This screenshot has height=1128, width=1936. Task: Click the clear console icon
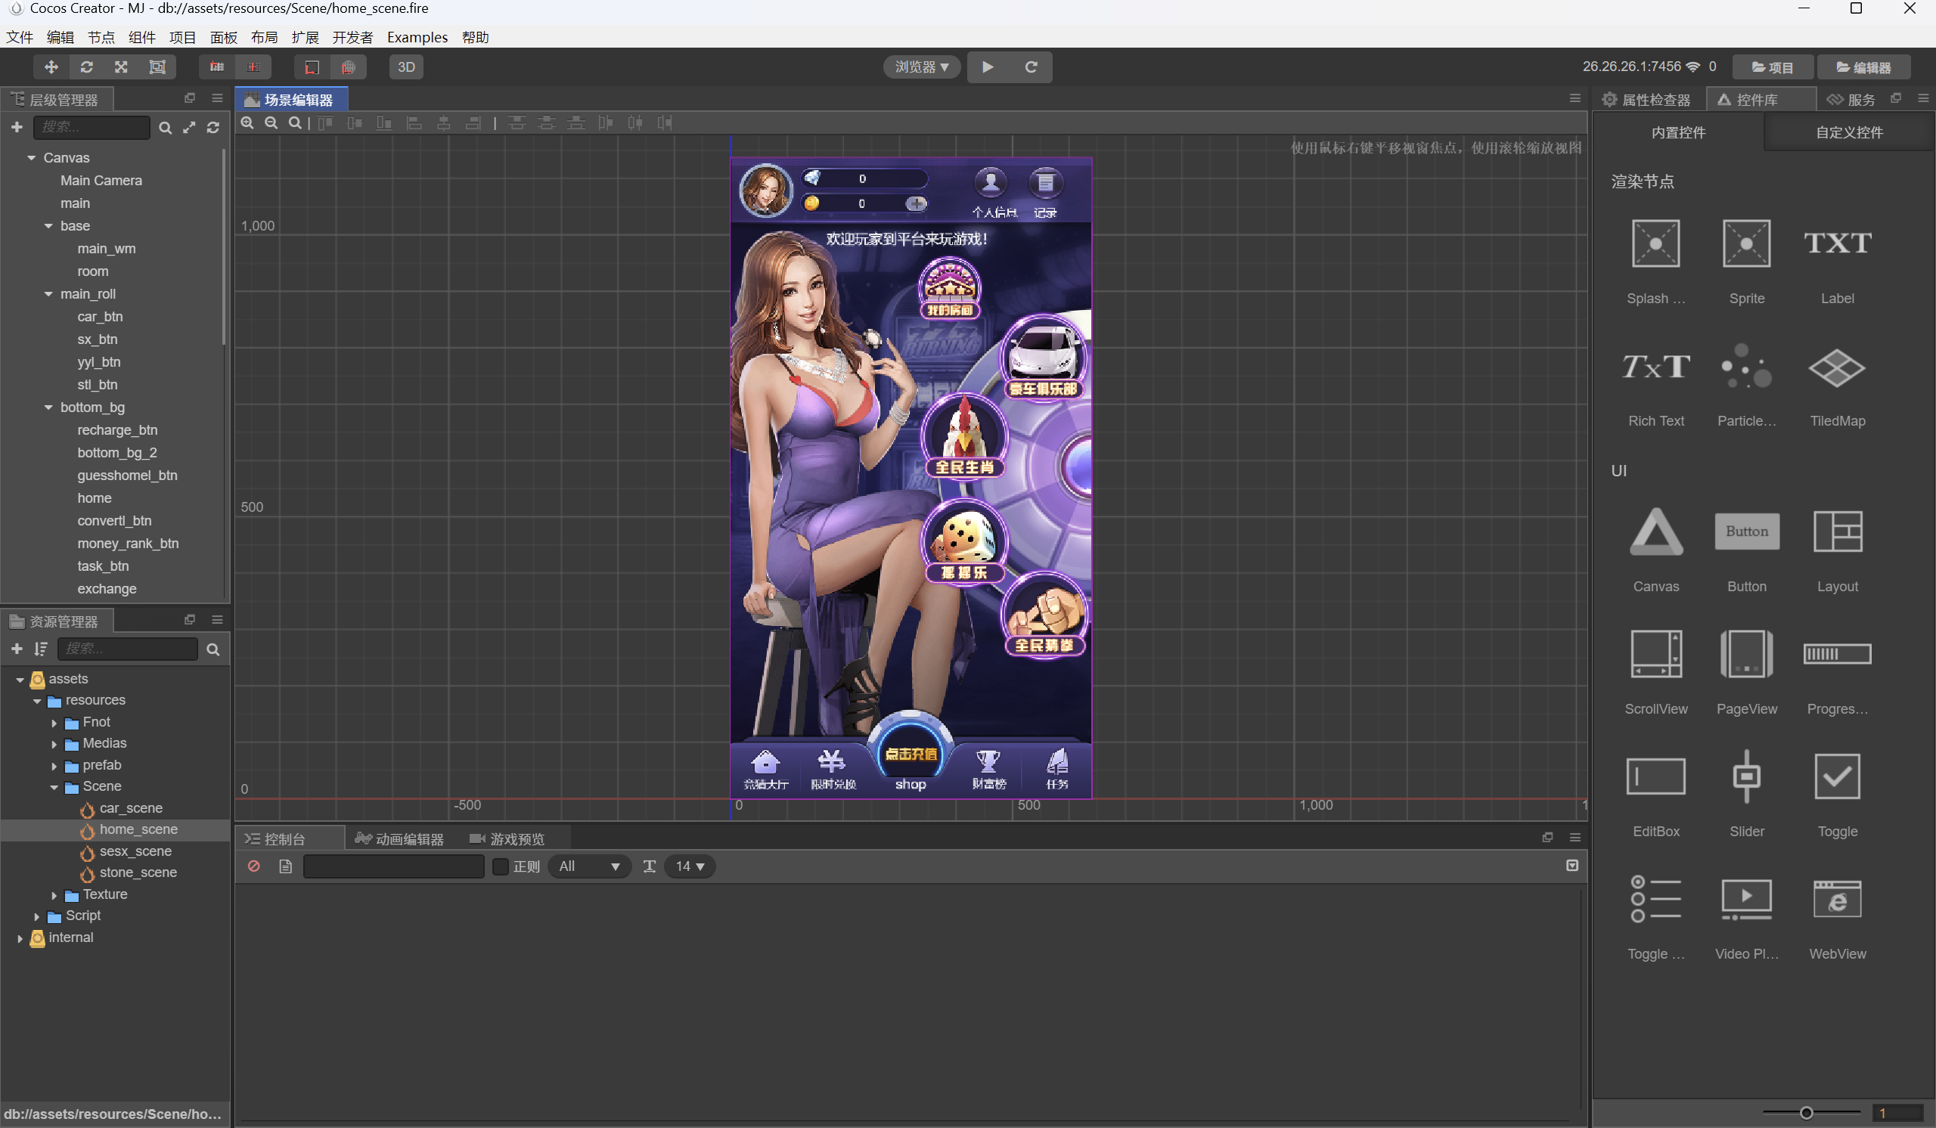(253, 866)
